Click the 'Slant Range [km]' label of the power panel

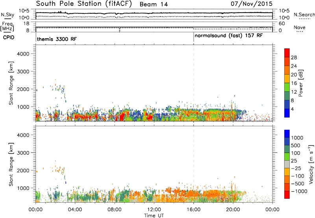[11, 83]
